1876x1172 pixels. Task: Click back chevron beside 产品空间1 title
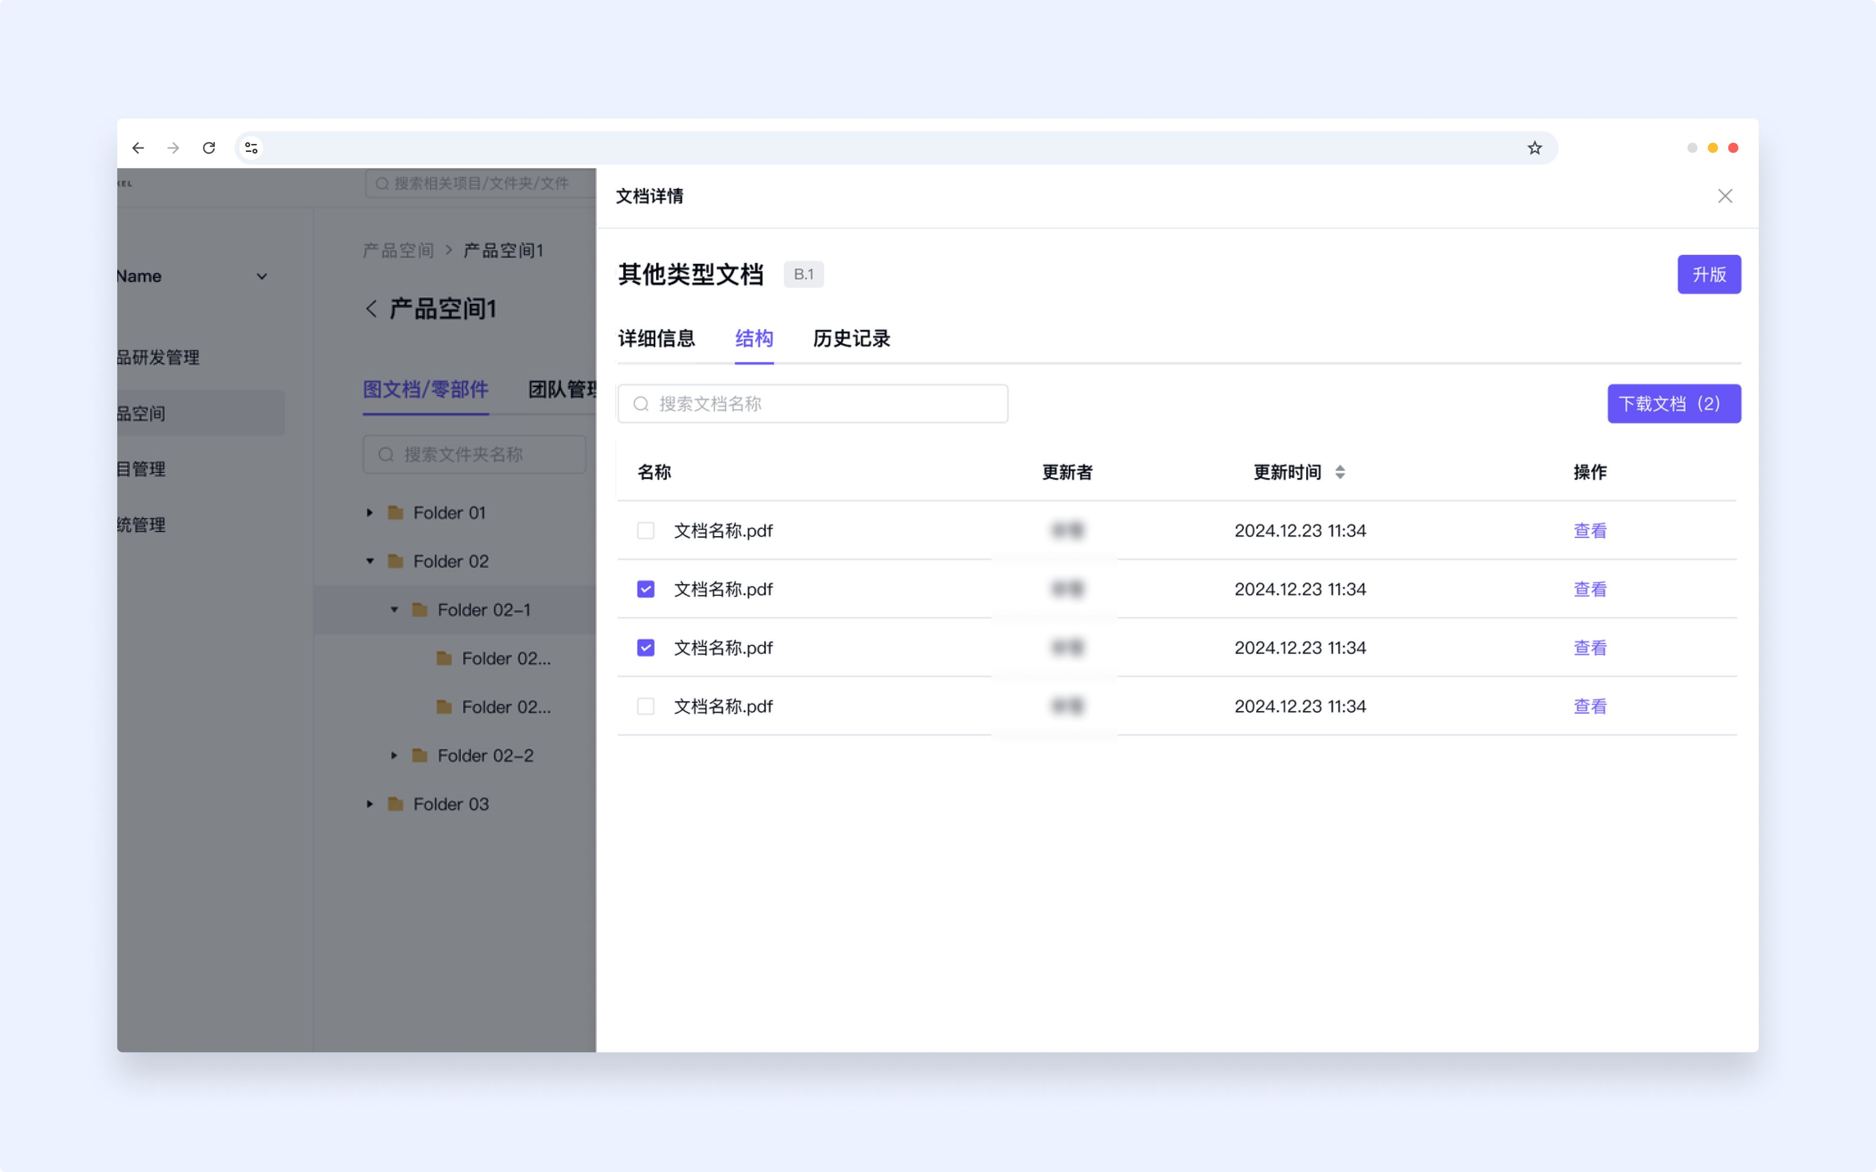(371, 309)
